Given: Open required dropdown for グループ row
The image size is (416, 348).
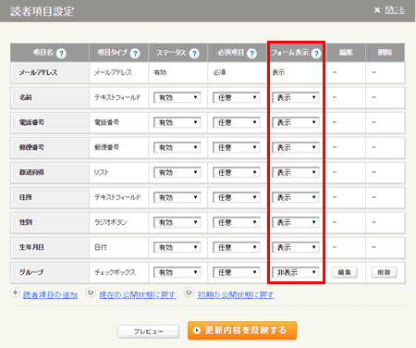Looking at the screenshot, I should [x=237, y=272].
